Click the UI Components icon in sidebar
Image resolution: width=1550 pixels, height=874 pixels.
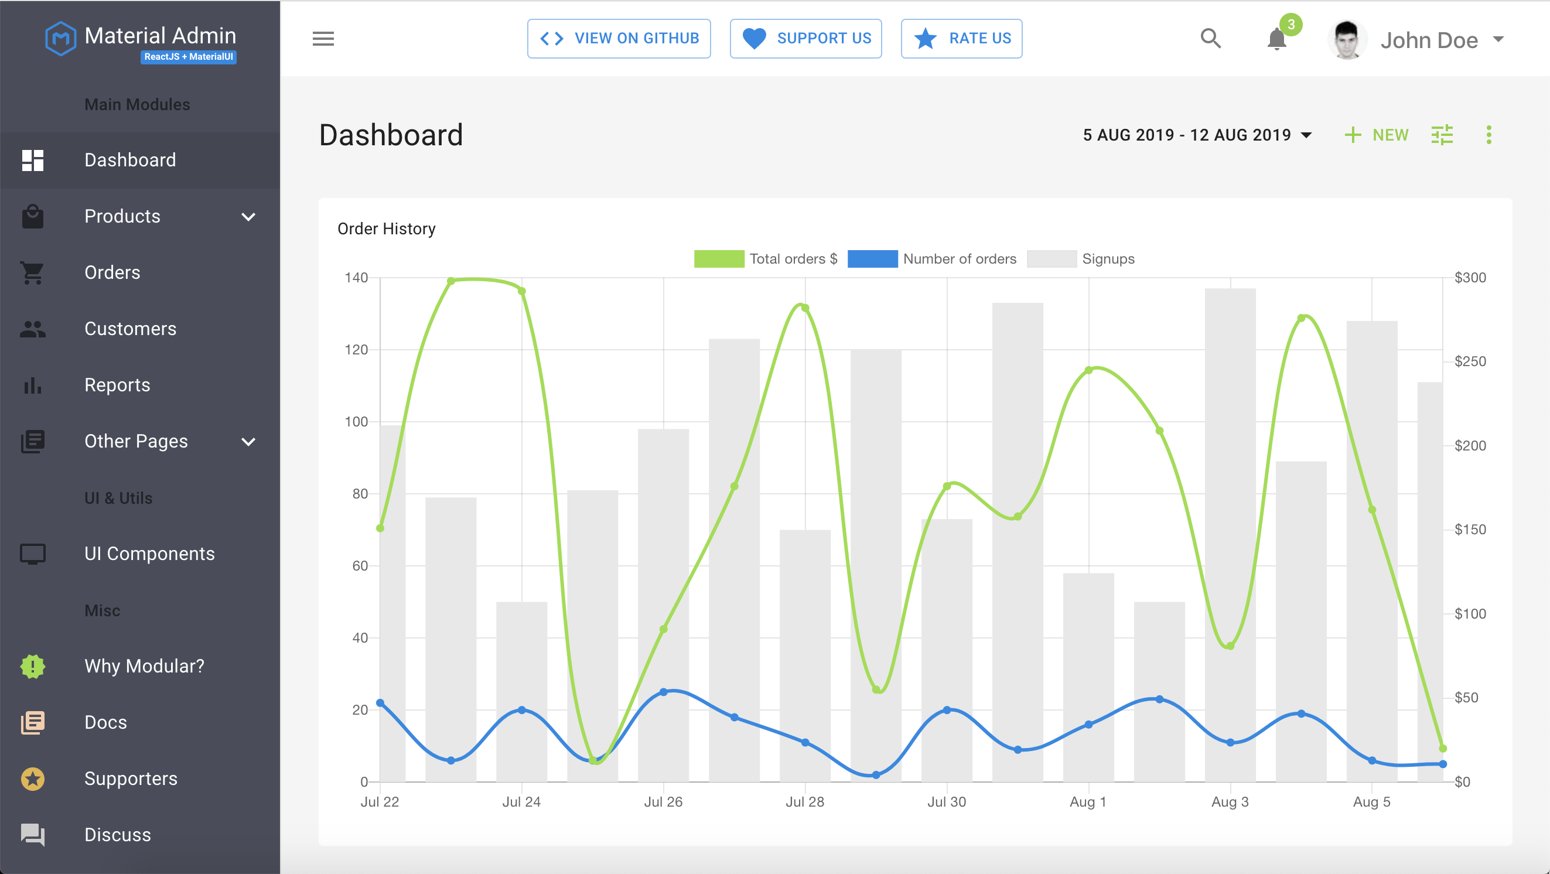coord(32,554)
